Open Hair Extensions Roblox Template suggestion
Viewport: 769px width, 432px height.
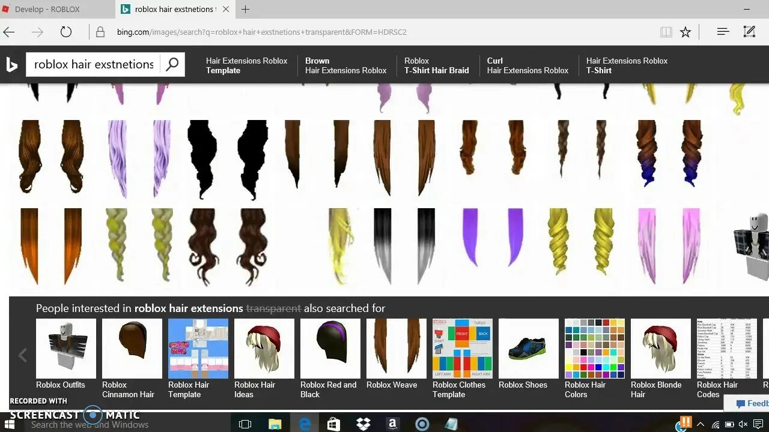click(x=246, y=65)
